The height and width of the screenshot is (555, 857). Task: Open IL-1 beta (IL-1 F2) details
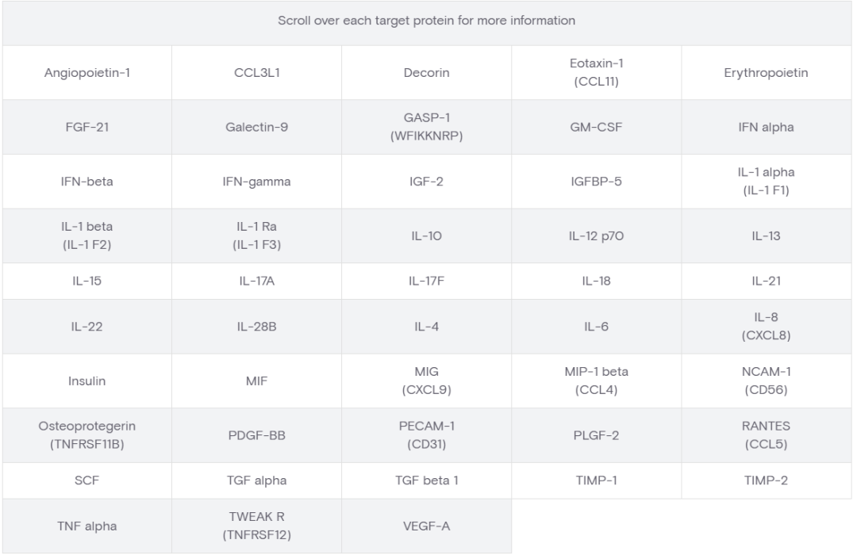(86, 235)
